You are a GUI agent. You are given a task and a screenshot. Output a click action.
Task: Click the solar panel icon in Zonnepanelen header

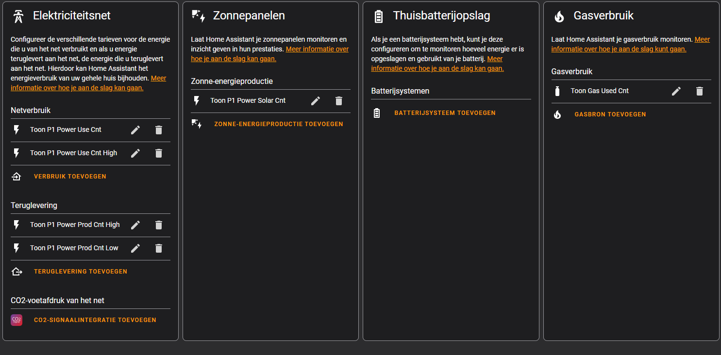point(196,15)
